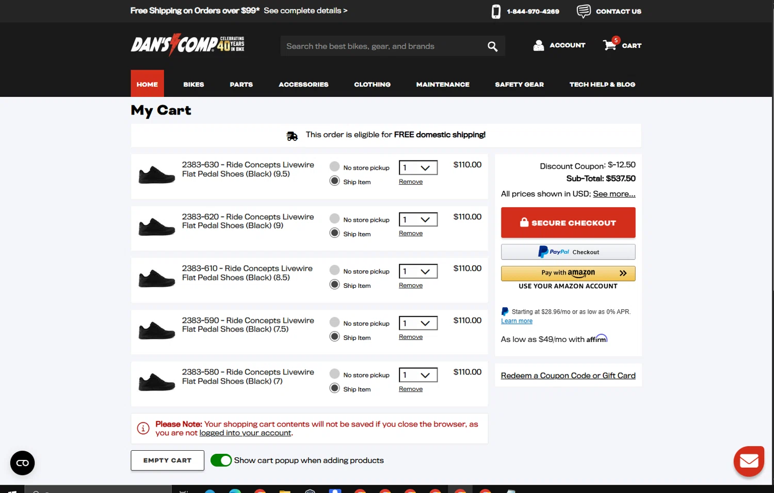Open shoe thumbnail for item 2383-590
774x493 pixels.
click(x=157, y=331)
